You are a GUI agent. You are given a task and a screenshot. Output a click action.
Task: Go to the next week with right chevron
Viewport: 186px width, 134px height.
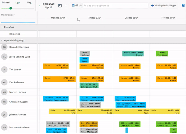pyautogui.click(x=66, y=6)
